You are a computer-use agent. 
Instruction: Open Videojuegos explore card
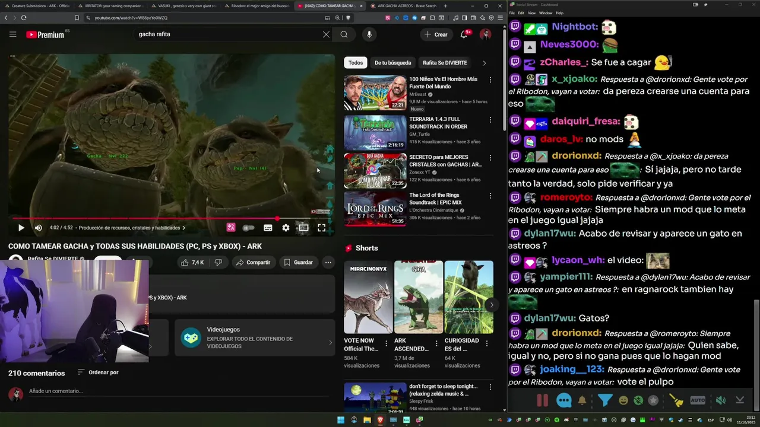tap(255, 338)
